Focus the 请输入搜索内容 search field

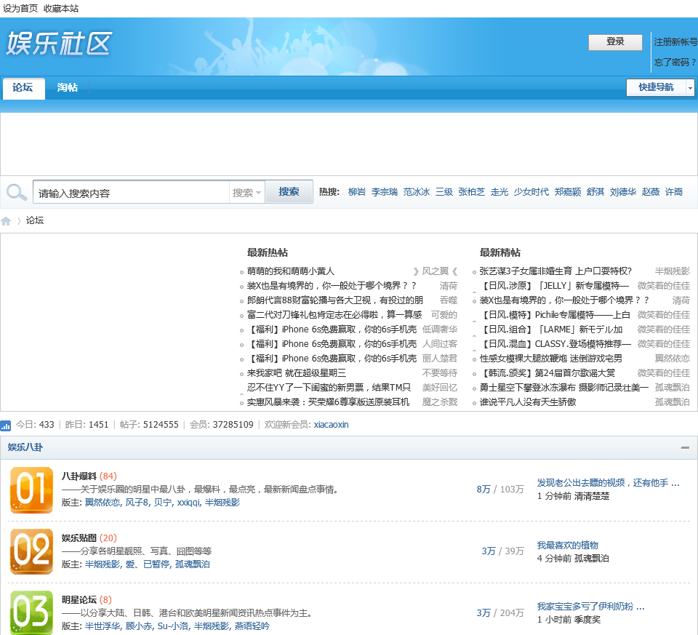(x=132, y=193)
